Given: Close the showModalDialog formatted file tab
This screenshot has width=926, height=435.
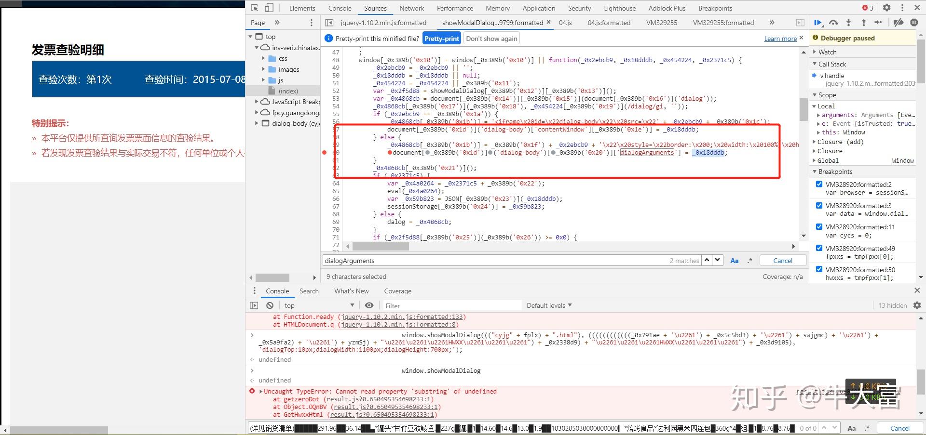Looking at the screenshot, I should pos(548,22).
